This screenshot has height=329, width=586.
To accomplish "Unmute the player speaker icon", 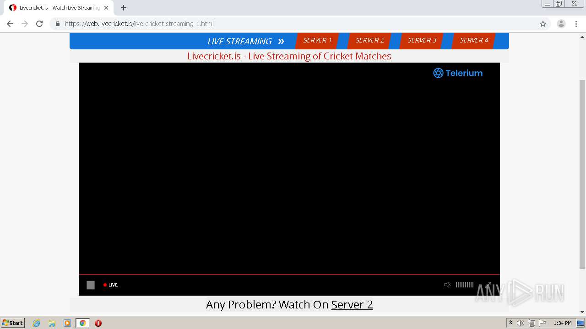I will click(447, 285).
